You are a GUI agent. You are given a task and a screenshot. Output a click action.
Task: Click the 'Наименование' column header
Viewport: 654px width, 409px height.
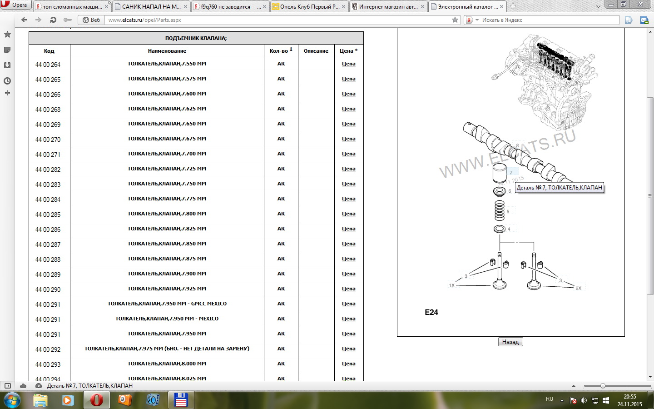click(167, 51)
